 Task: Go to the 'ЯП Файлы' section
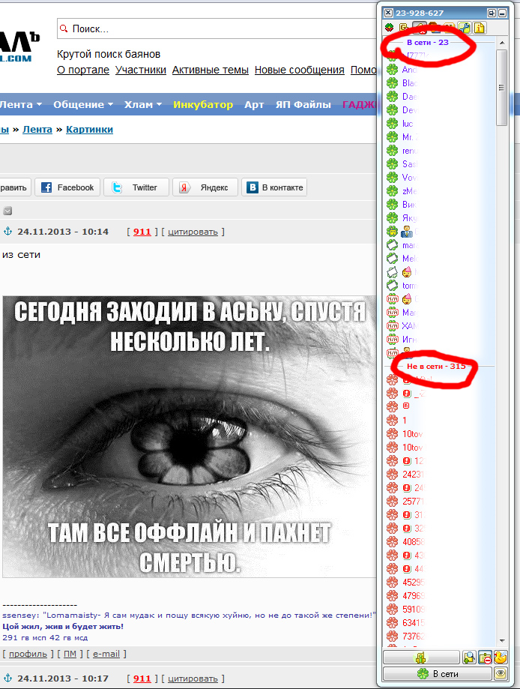[303, 104]
